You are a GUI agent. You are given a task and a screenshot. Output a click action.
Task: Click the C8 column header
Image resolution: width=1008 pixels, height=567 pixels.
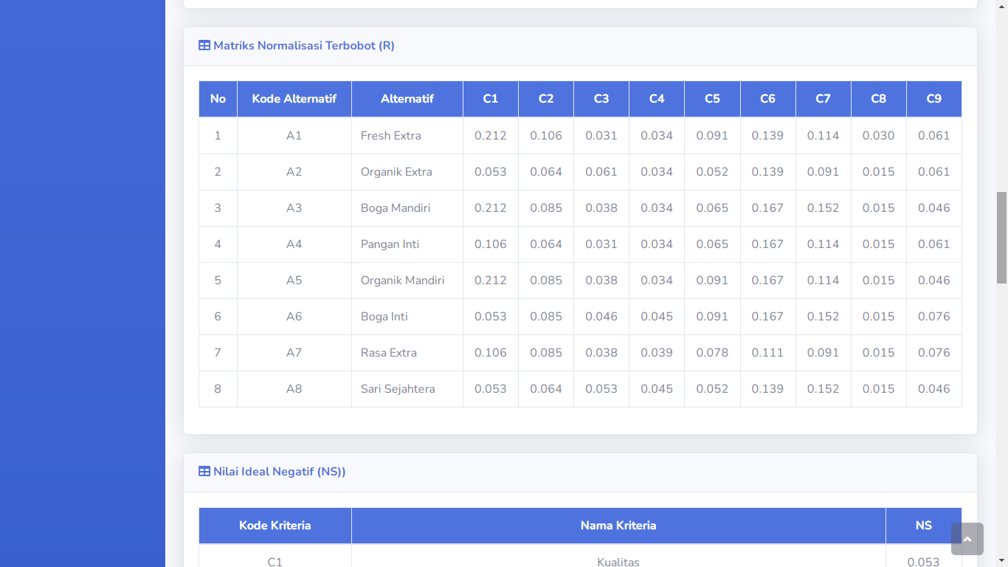[879, 99]
